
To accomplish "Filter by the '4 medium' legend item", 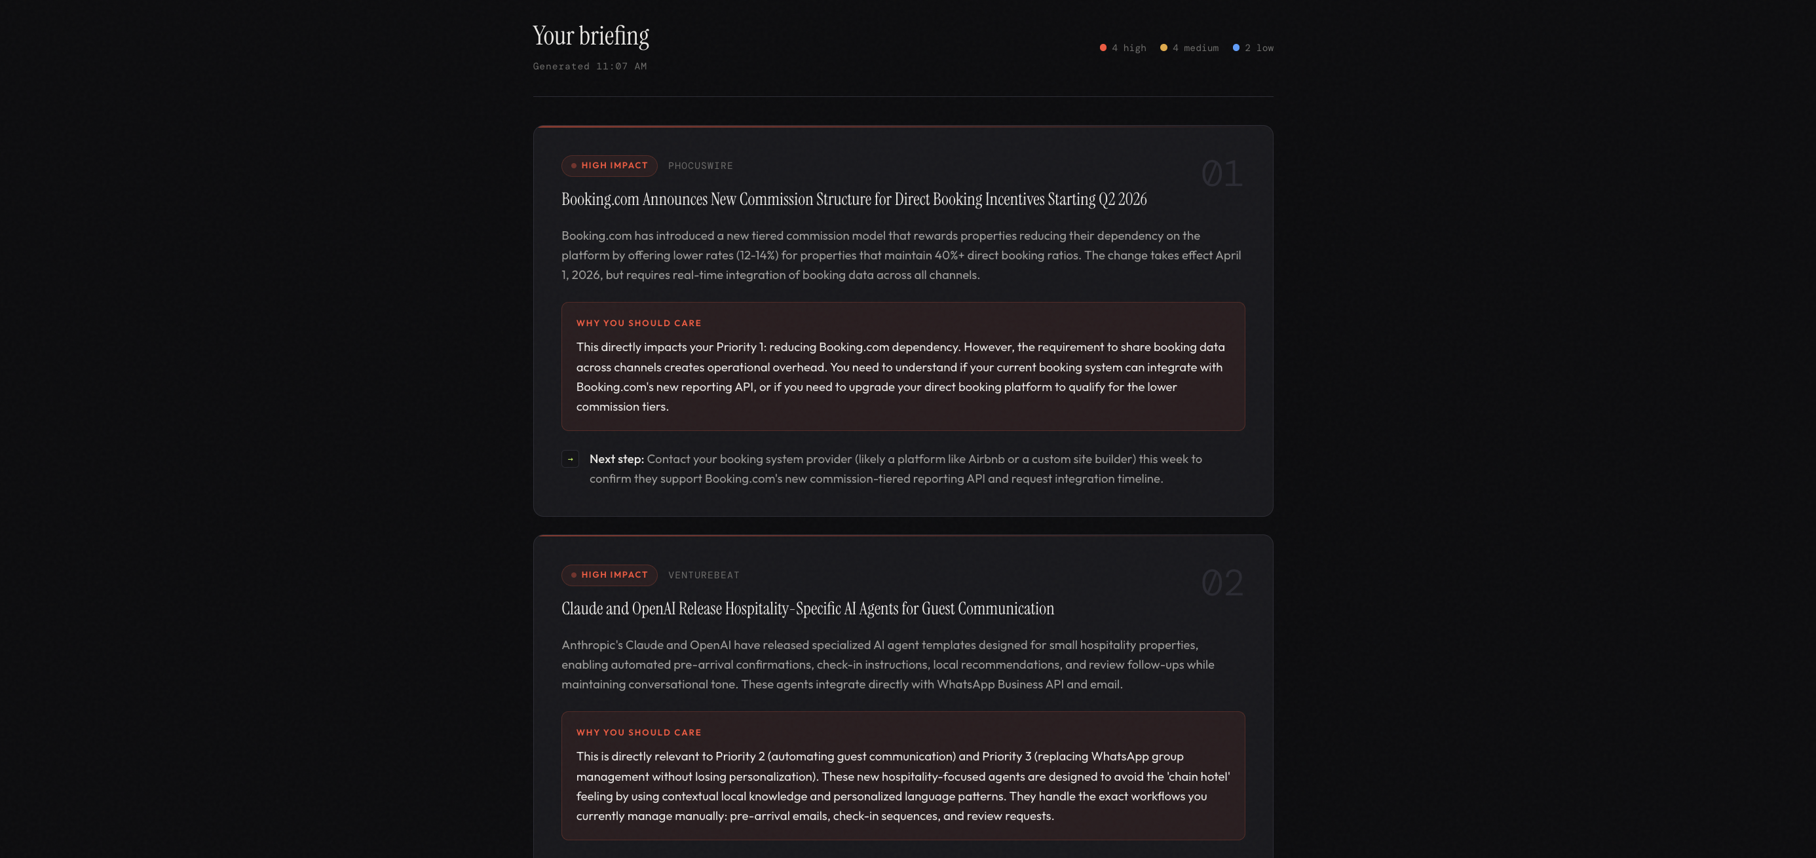I will 1189,48.
